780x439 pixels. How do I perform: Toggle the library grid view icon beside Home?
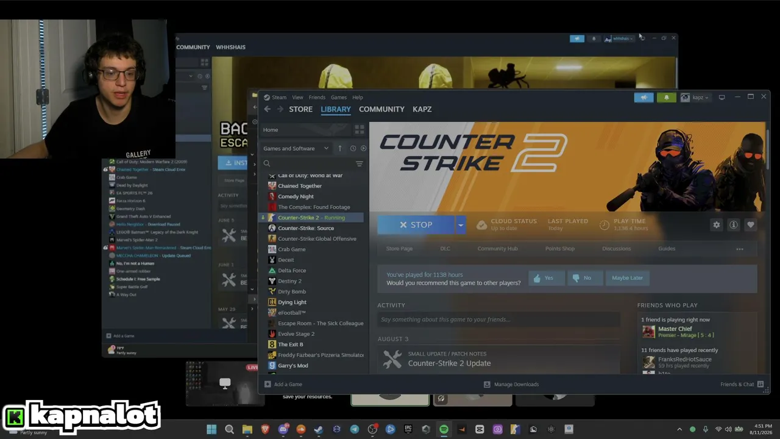[360, 130]
